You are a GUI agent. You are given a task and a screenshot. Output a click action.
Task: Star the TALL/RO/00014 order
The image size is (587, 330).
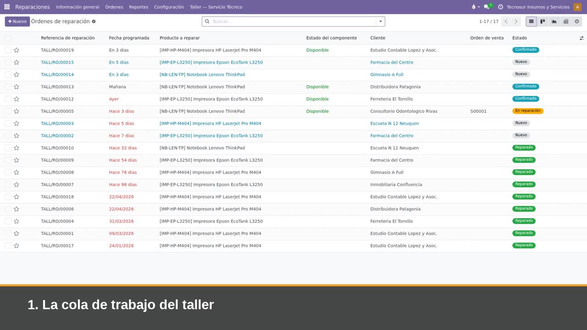point(17,75)
